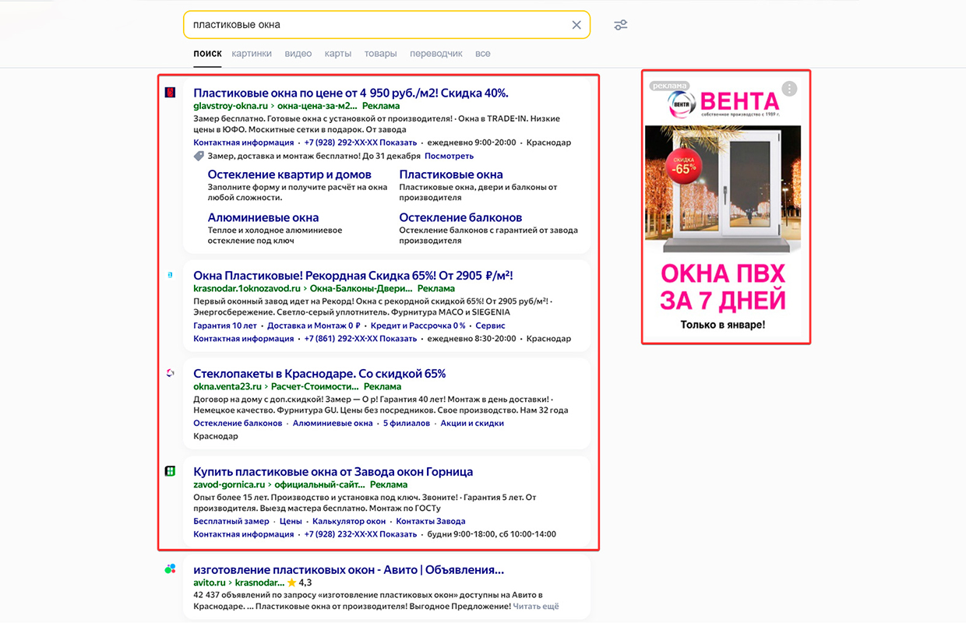
Task: Open Пластиковые окна sitelink heading
Action: click(451, 174)
